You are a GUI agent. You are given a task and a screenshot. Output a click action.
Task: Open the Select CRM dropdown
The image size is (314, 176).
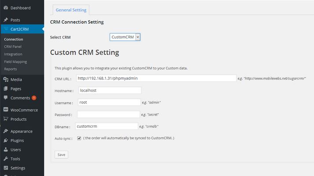pyautogui.click(x=125, y=37)
